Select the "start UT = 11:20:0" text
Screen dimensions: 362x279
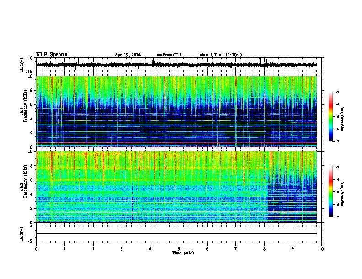[221, 55]
